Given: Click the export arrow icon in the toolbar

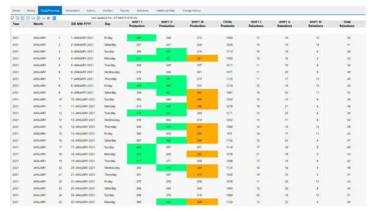Looking at the screenshot, I should coord(33,18).
